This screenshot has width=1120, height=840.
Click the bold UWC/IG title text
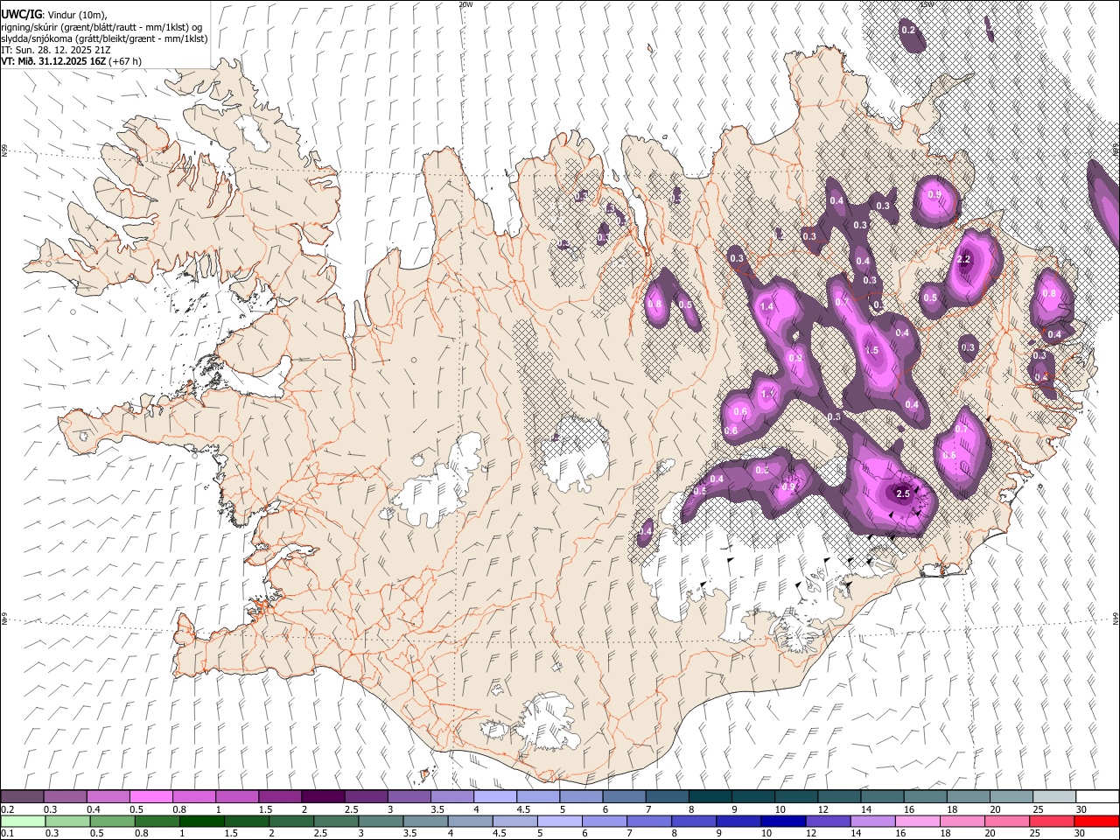pos(21,15)
